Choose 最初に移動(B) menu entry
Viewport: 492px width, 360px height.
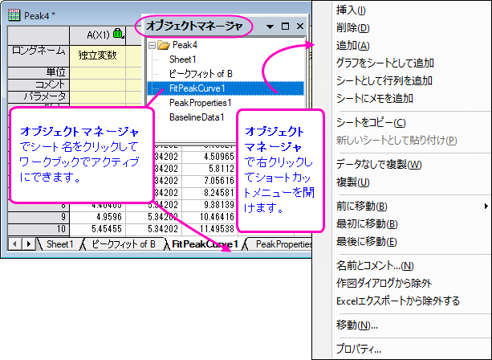pyautogui.click(x=367, y=224)
